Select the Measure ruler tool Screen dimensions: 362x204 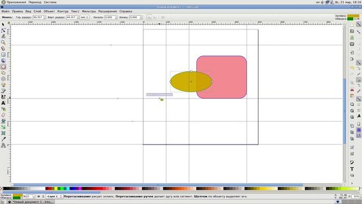point(3,49)
